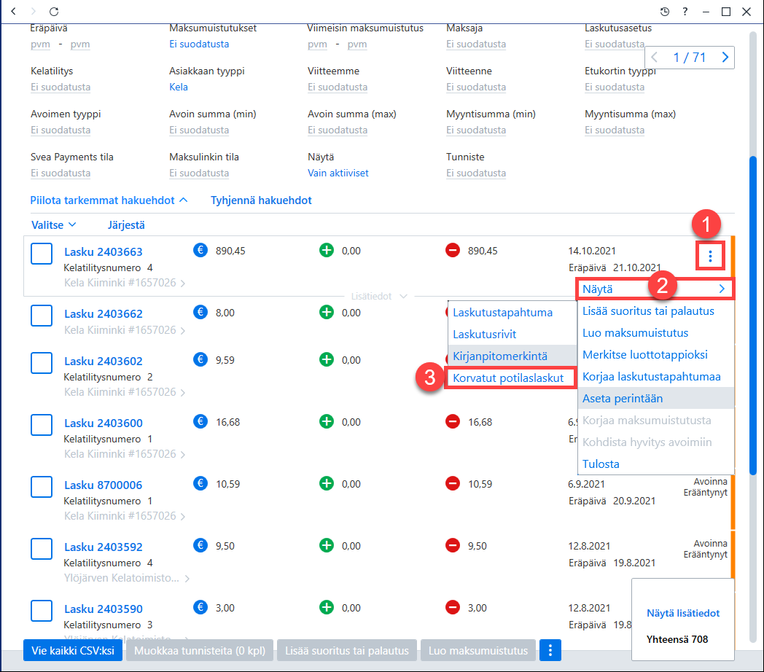This screenshot has width=764, height=672.
Task: Open the history clock icon in the title bar
Action: [665, 11]
